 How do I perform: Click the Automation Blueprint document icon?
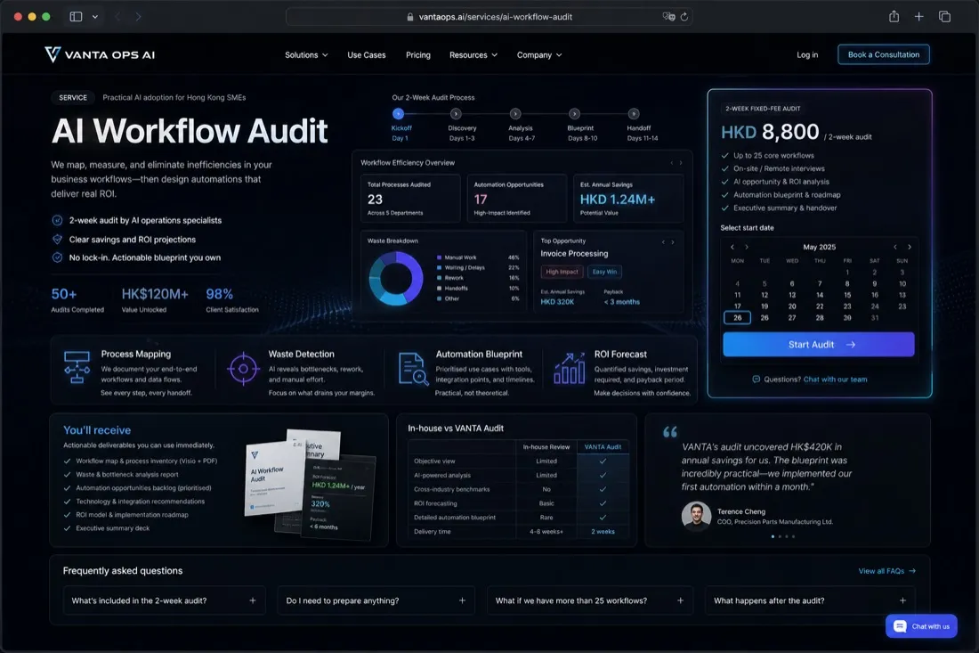(x=413, y=369)
